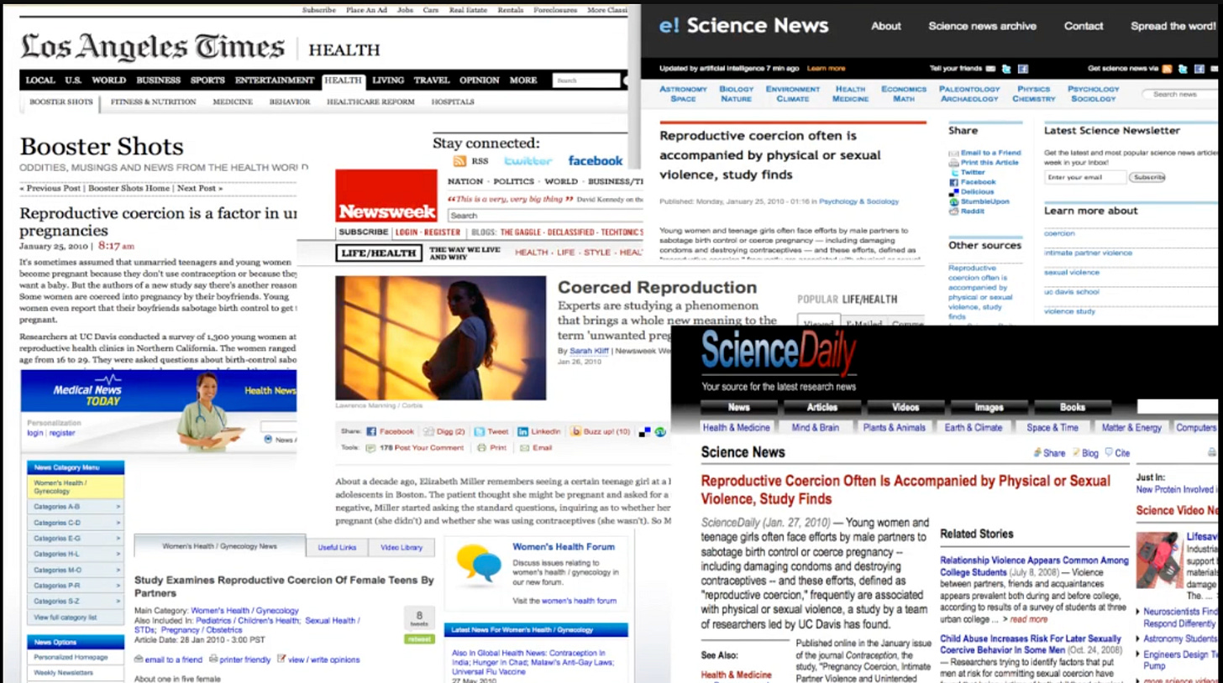Image resolution: width=1223 pixels, height=683 pixels.
Task: Click the SUBSCRIBE link in Newsweek
Action: (363, 232)
